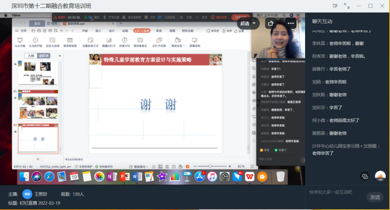The width and height of the screenshot is (390, 210).
Task: Toggle the microphone 声音设置 in the live bar
Action: point(104,17)
